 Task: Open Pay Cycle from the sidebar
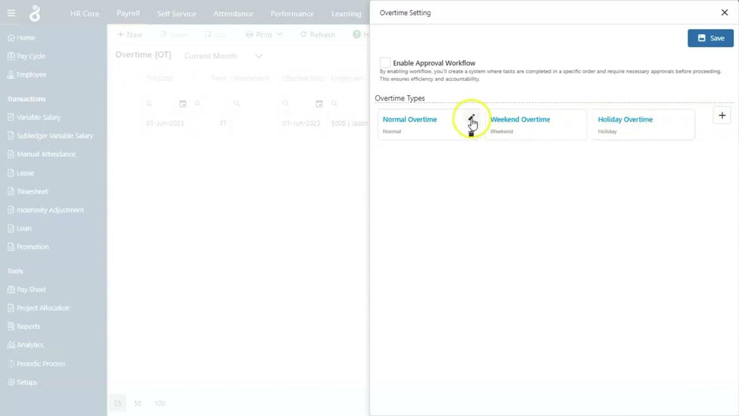click(26, 56)
